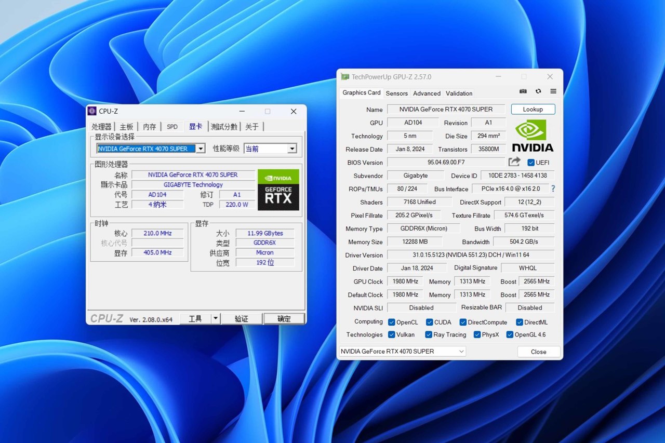Click the GPU-Z screenshot camera icon

pos(523,91)
